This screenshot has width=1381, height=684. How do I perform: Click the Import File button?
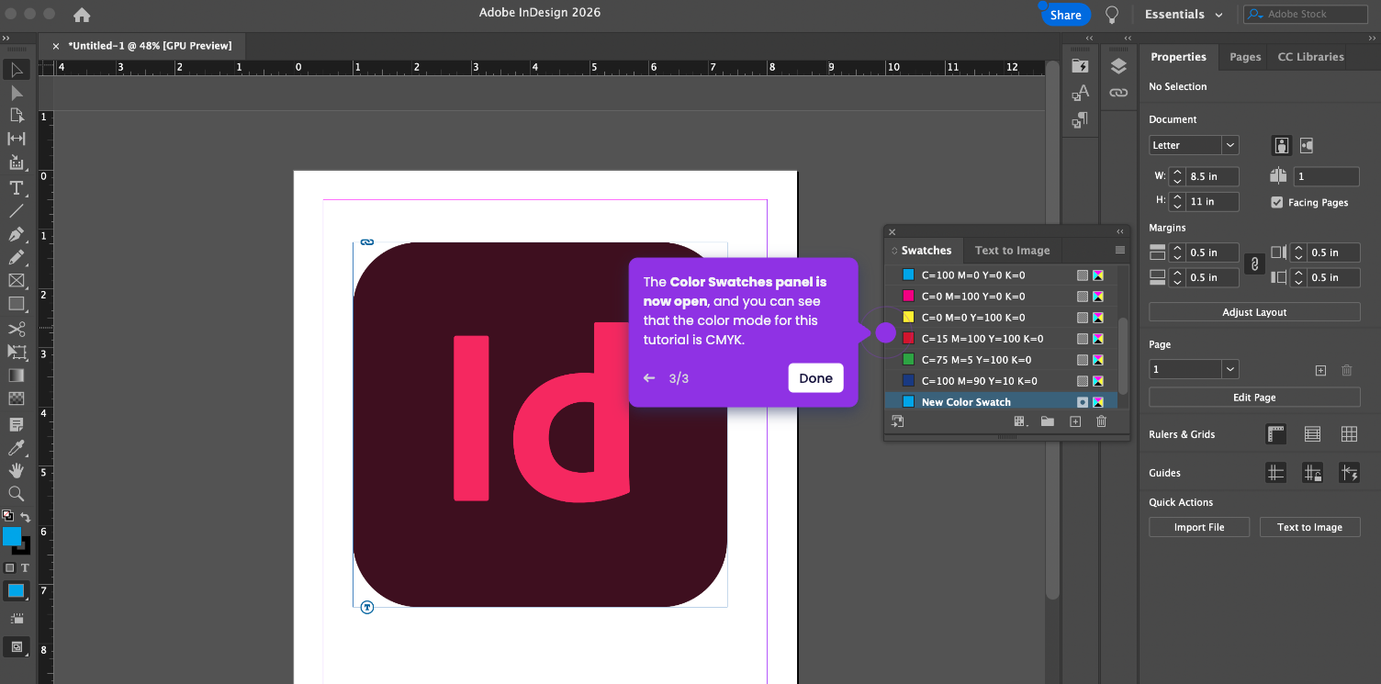1199,527
